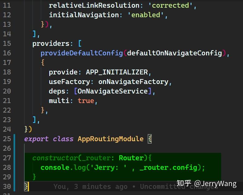Click line number 28 in the gutter

7,167
